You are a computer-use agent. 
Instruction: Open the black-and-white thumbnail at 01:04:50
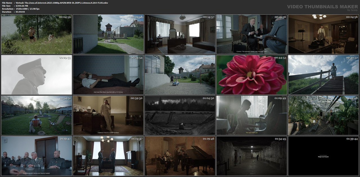click(180, 115)
